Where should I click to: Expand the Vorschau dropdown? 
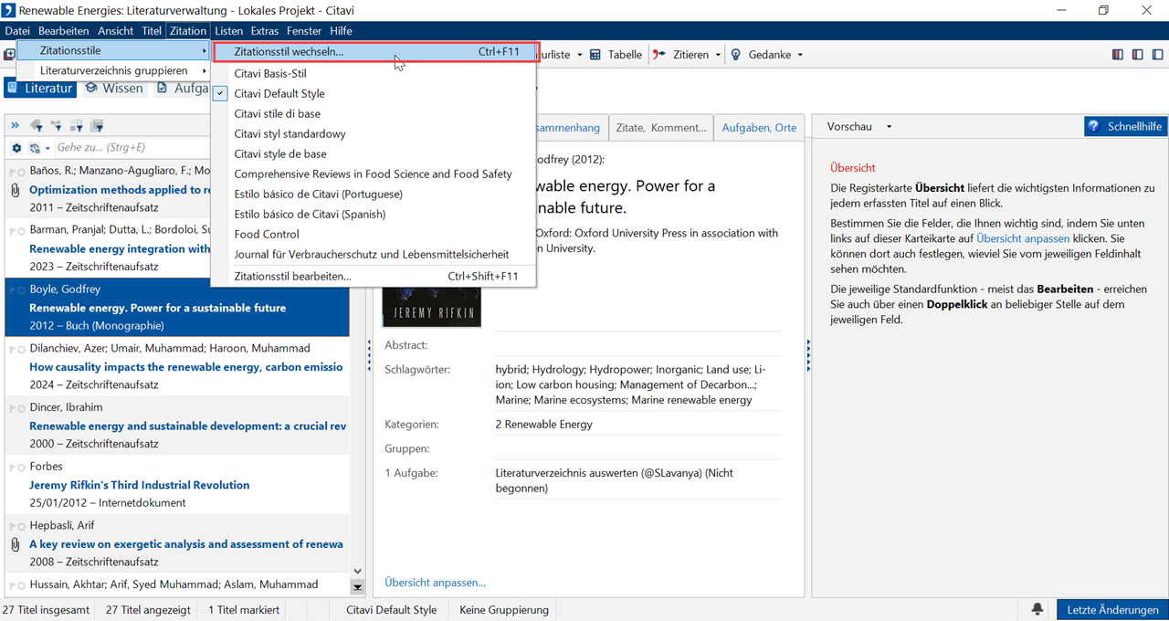point(889,127)
